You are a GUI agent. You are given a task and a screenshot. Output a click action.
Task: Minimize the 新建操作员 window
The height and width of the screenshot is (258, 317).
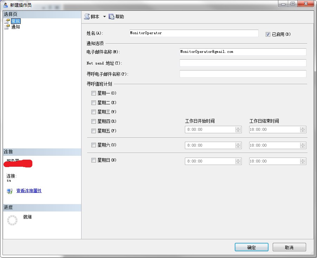coord(283,4)
